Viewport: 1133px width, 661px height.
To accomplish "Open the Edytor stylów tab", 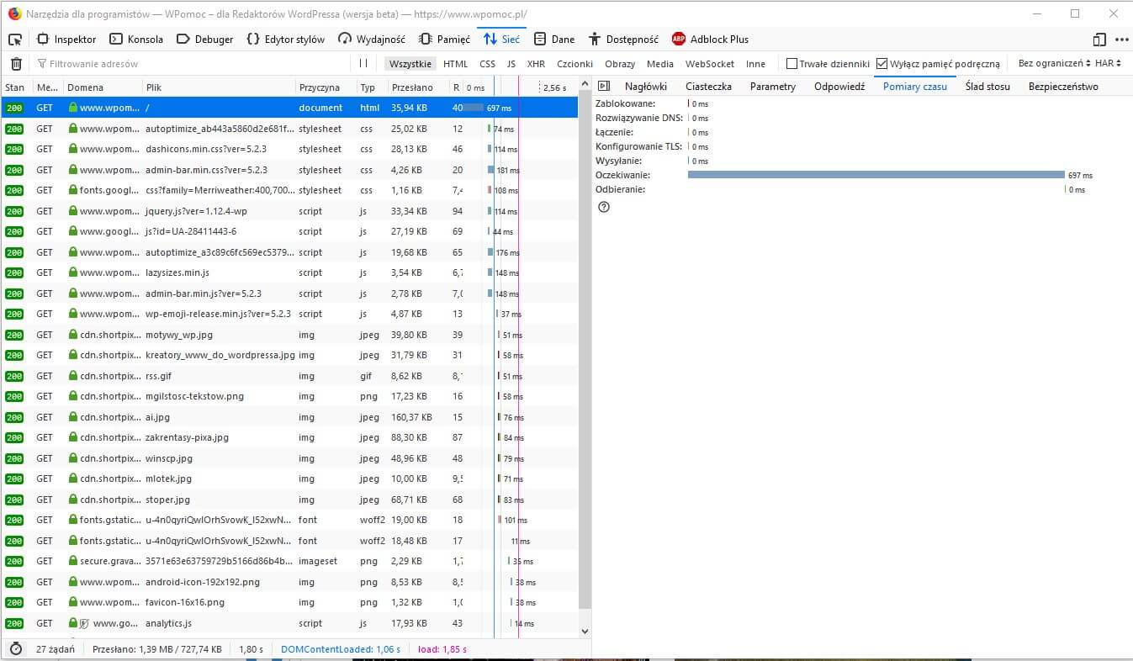I will pyautogui.click(x=286, y=40).
